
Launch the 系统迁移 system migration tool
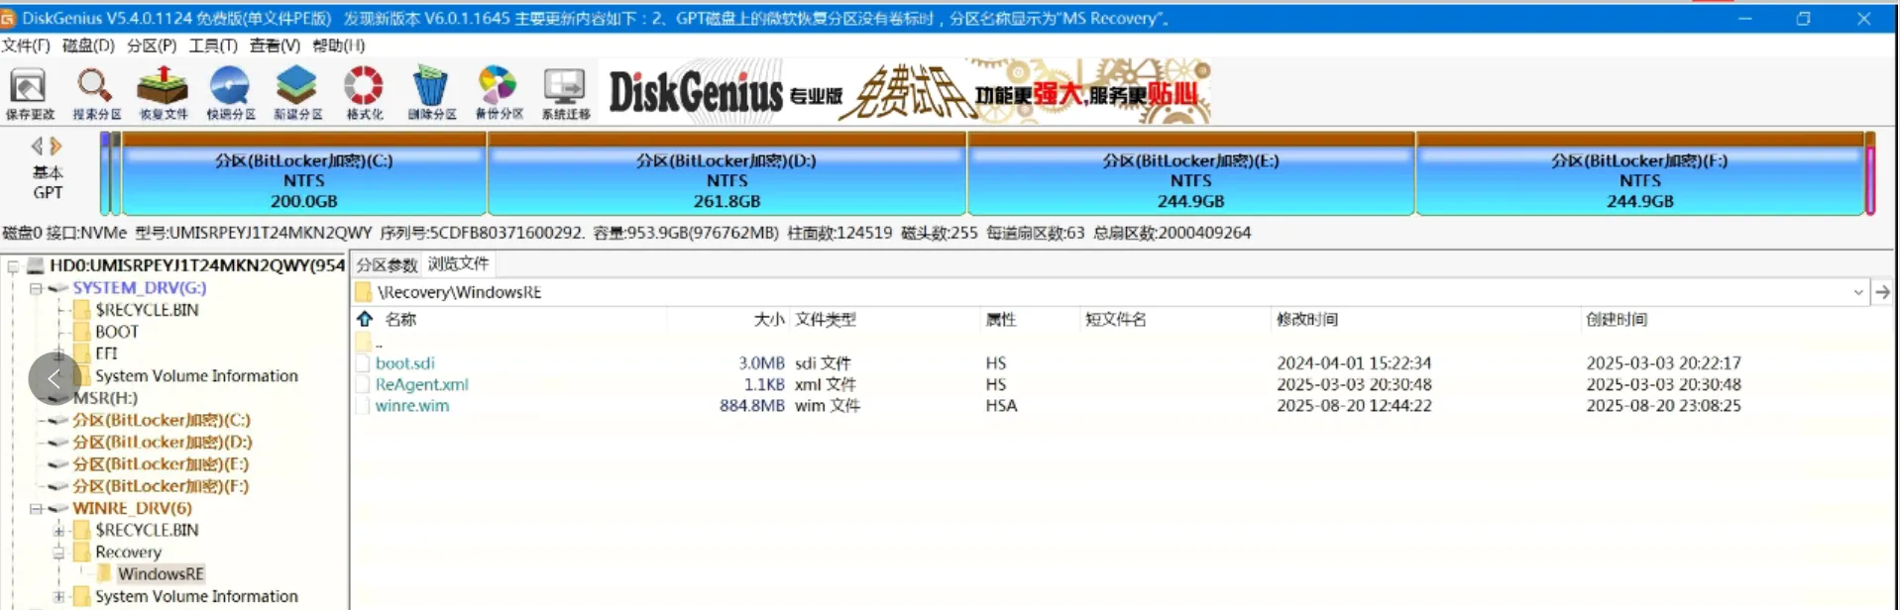[x=565, y=94]
